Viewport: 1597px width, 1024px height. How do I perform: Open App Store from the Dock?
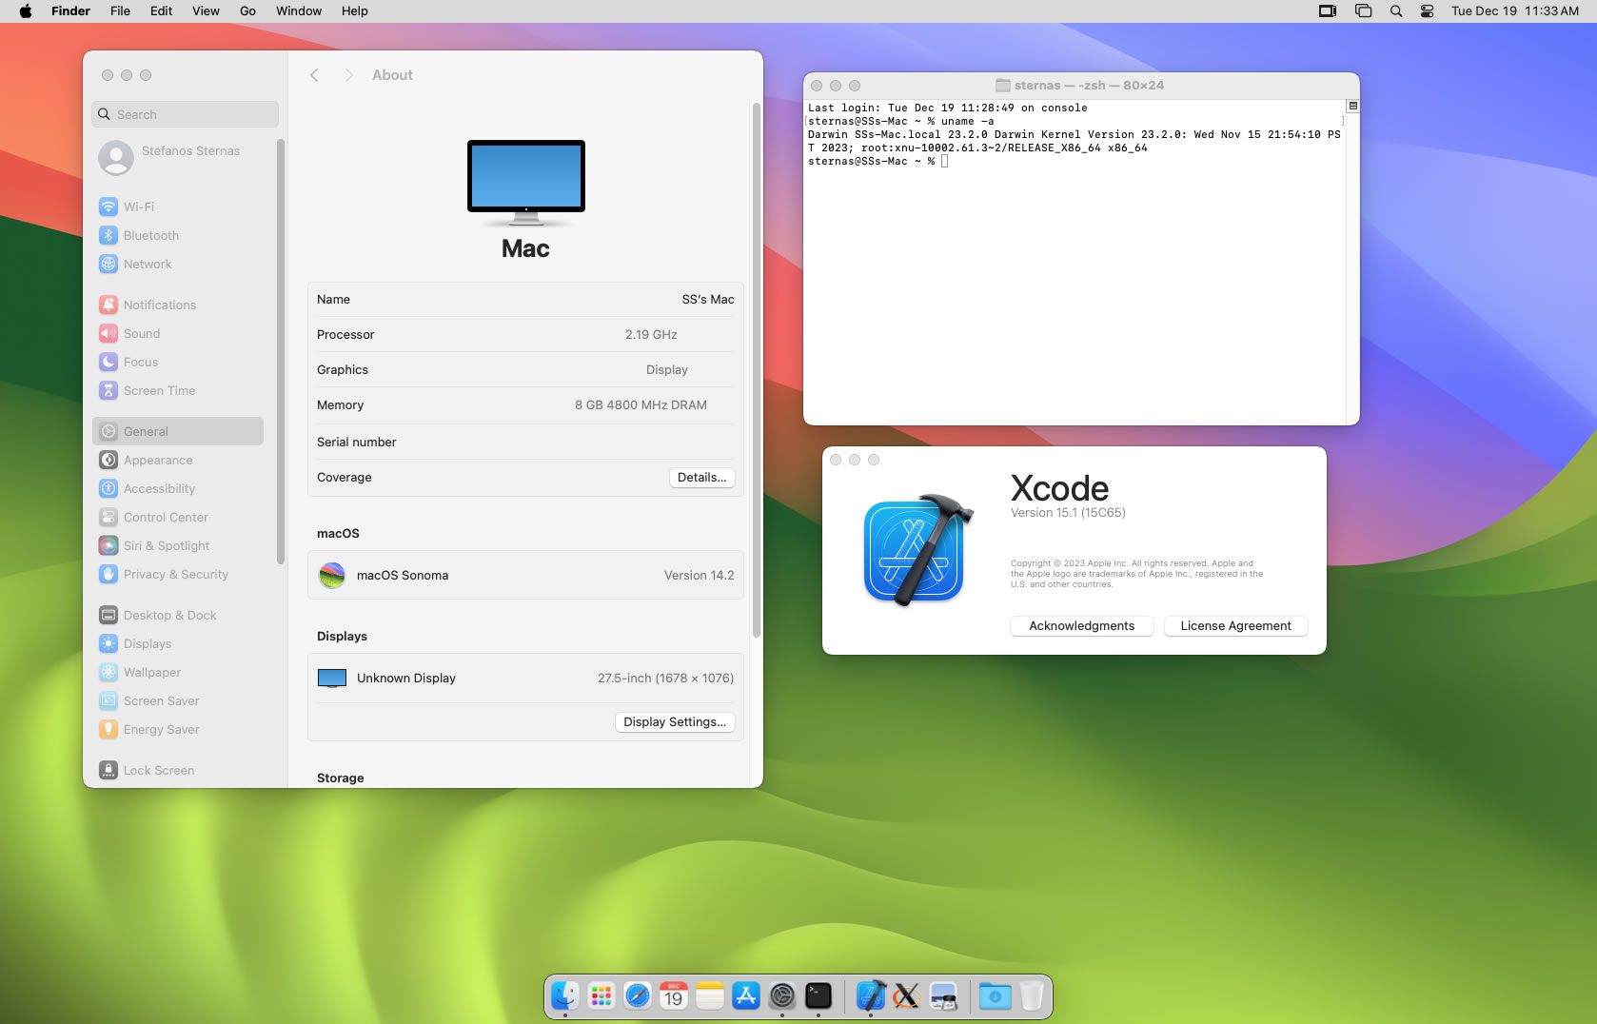pos(746,995)
